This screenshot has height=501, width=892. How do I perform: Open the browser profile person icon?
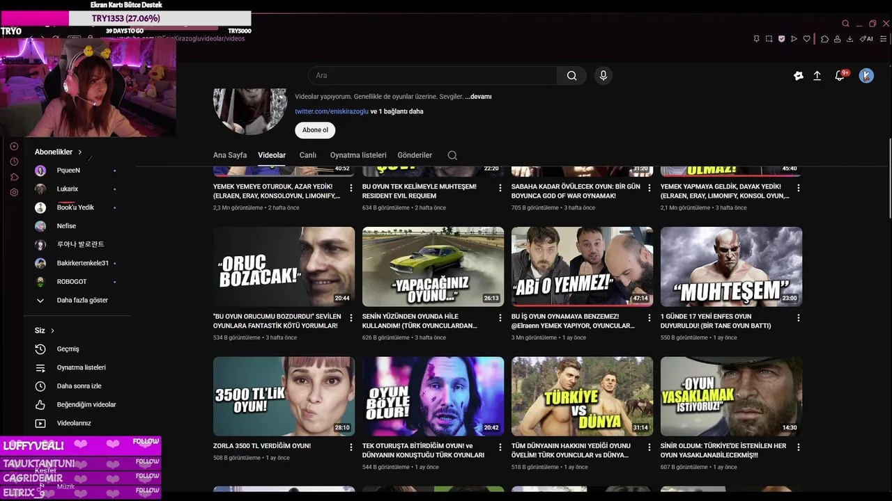(x=837, y=39)
